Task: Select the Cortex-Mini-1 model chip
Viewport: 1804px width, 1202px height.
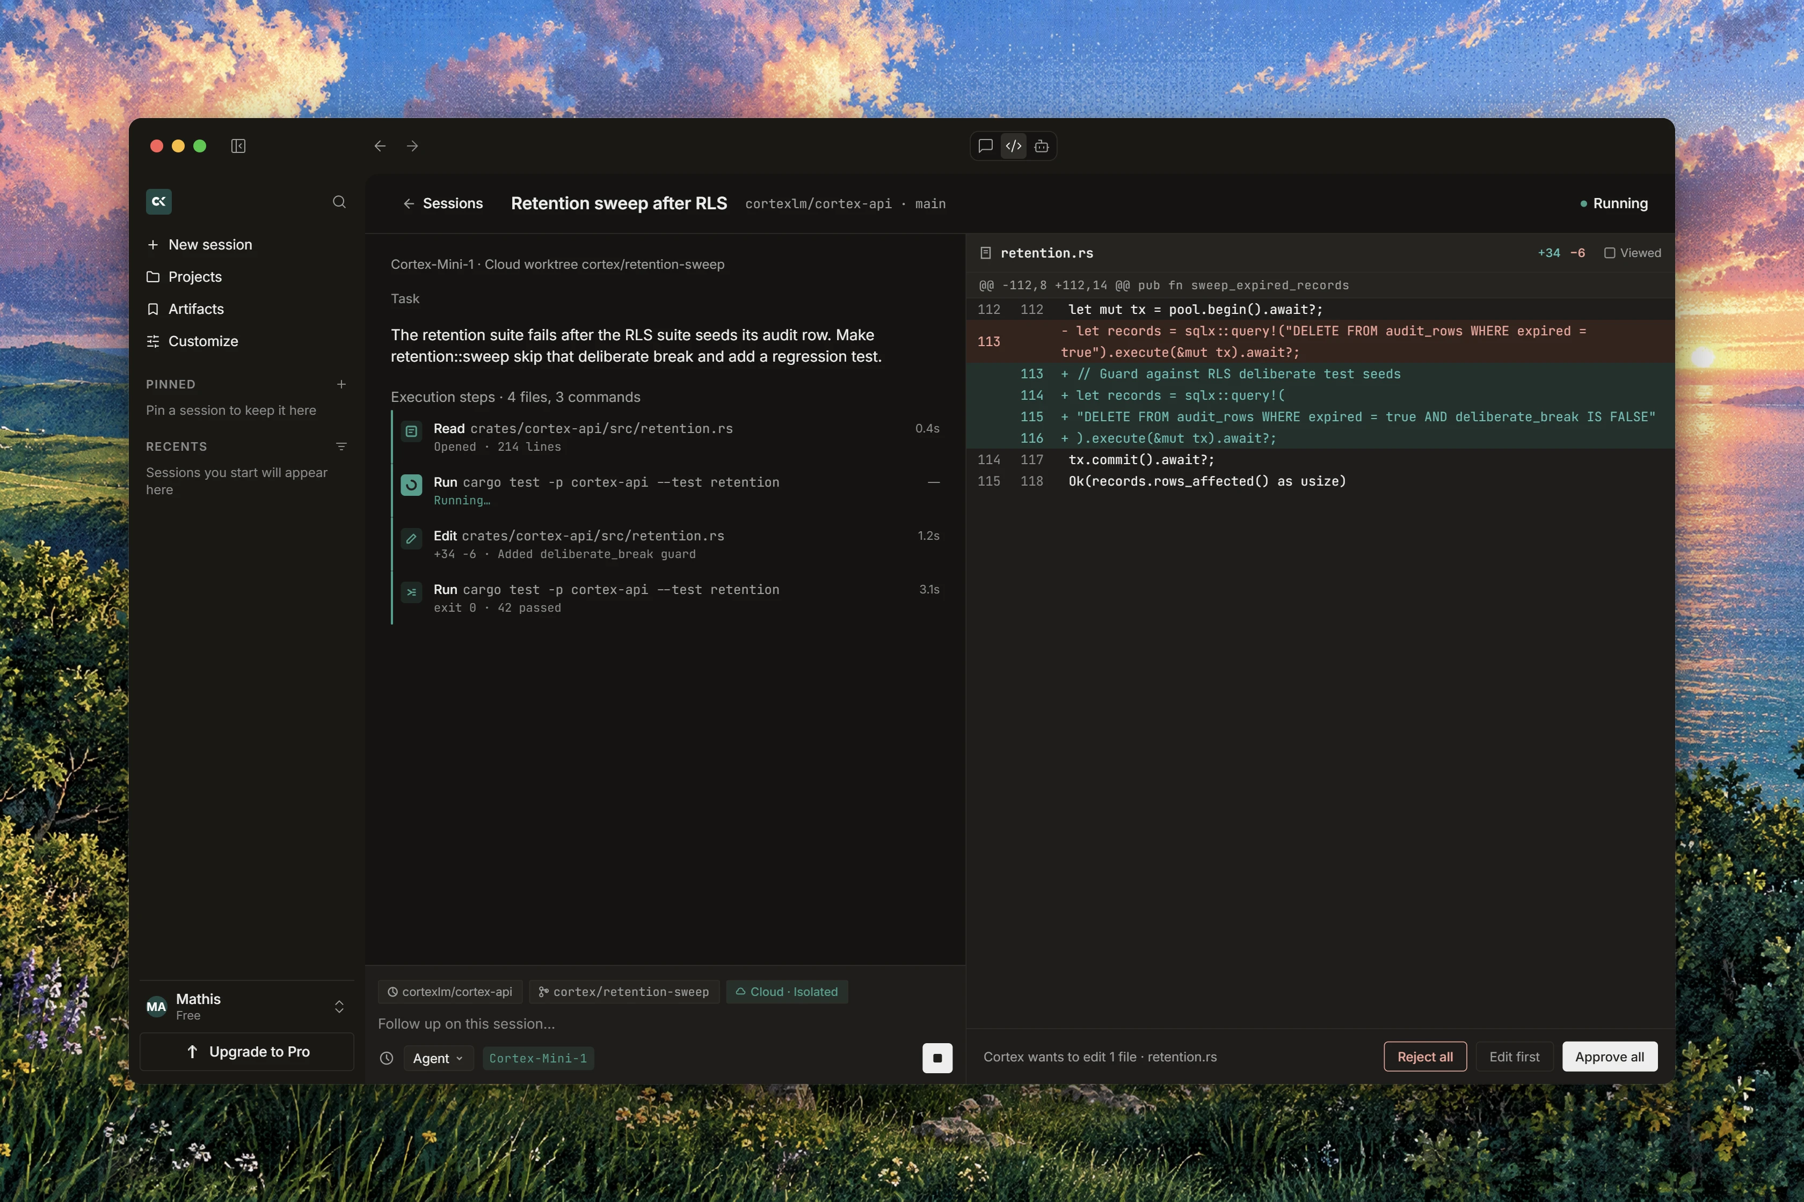Action: tap(537, 1059)
